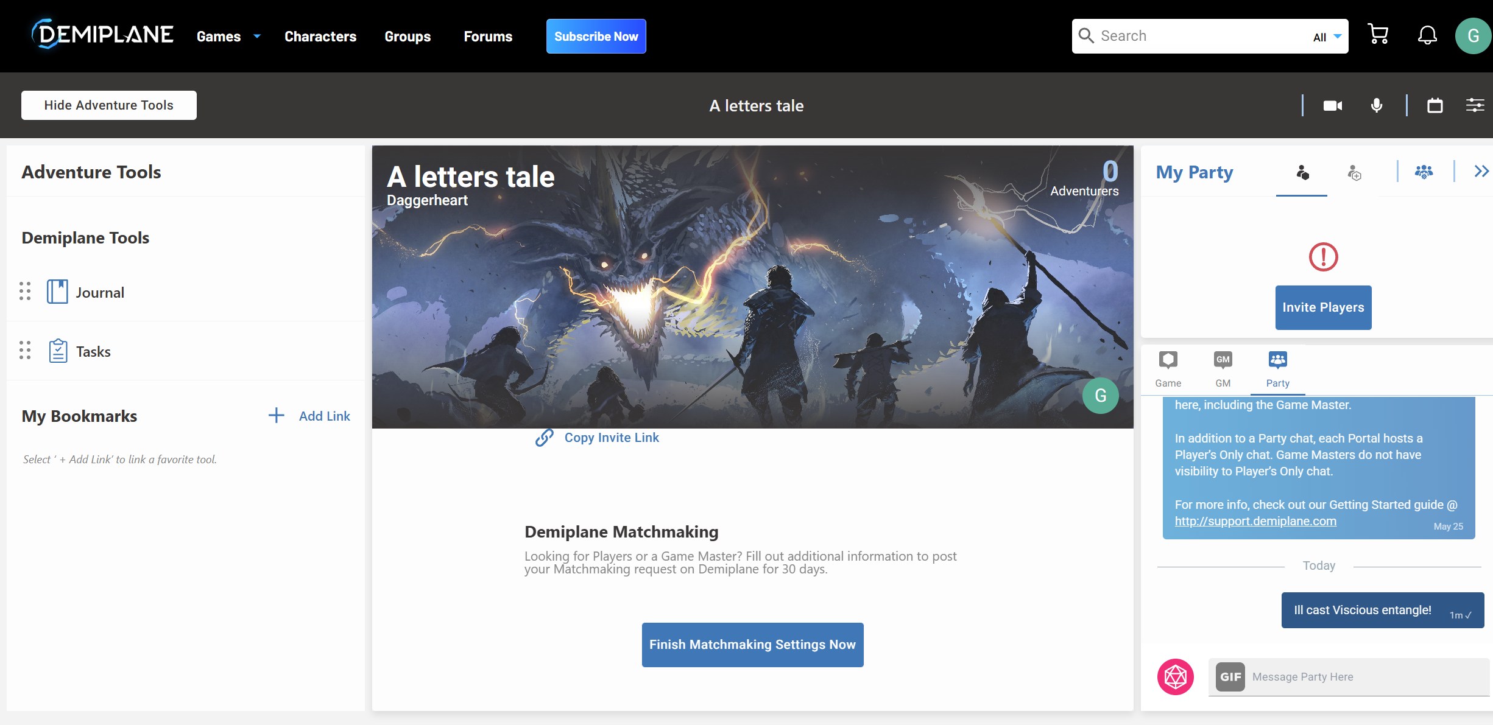The height and width of the screenshot is (725, 1493).
Task: Select the add player icon in My Party
Action: 1354,173
